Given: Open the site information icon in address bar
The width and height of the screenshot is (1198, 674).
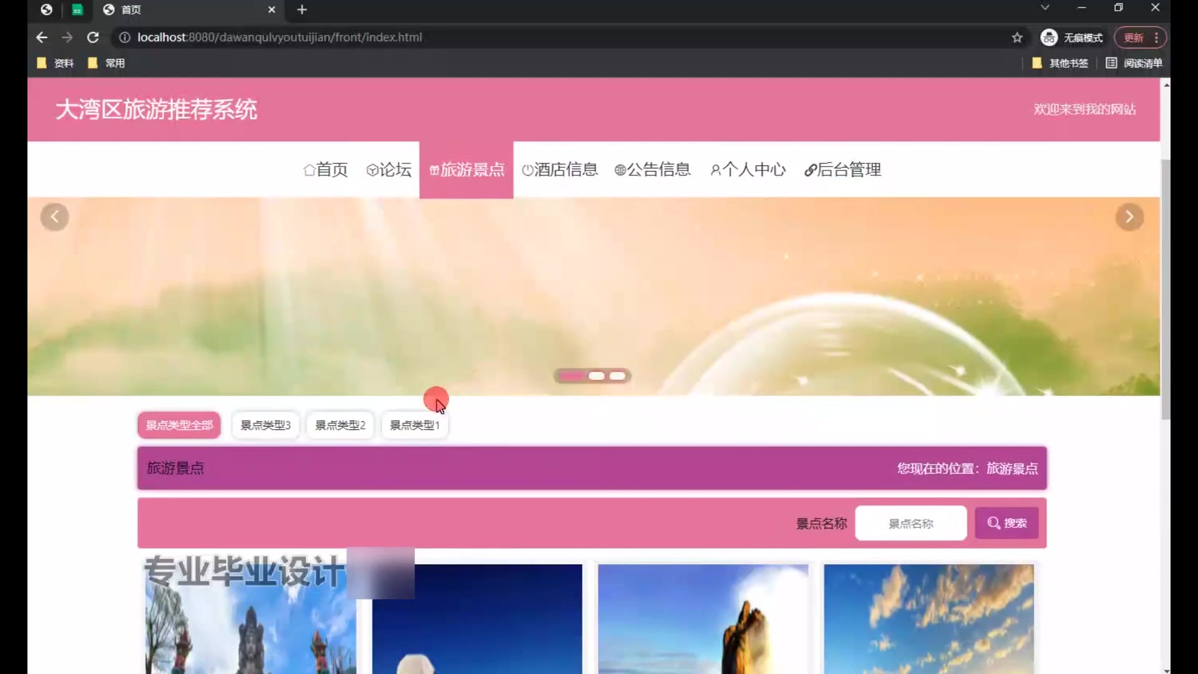Looking at the screenshot, I should pos(125,37).
